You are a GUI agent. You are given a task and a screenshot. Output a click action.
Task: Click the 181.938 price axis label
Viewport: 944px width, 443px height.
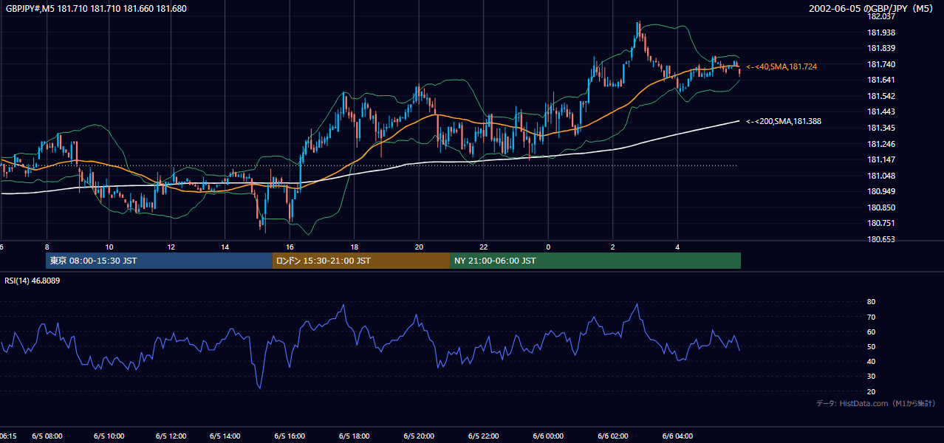point(880,32)
